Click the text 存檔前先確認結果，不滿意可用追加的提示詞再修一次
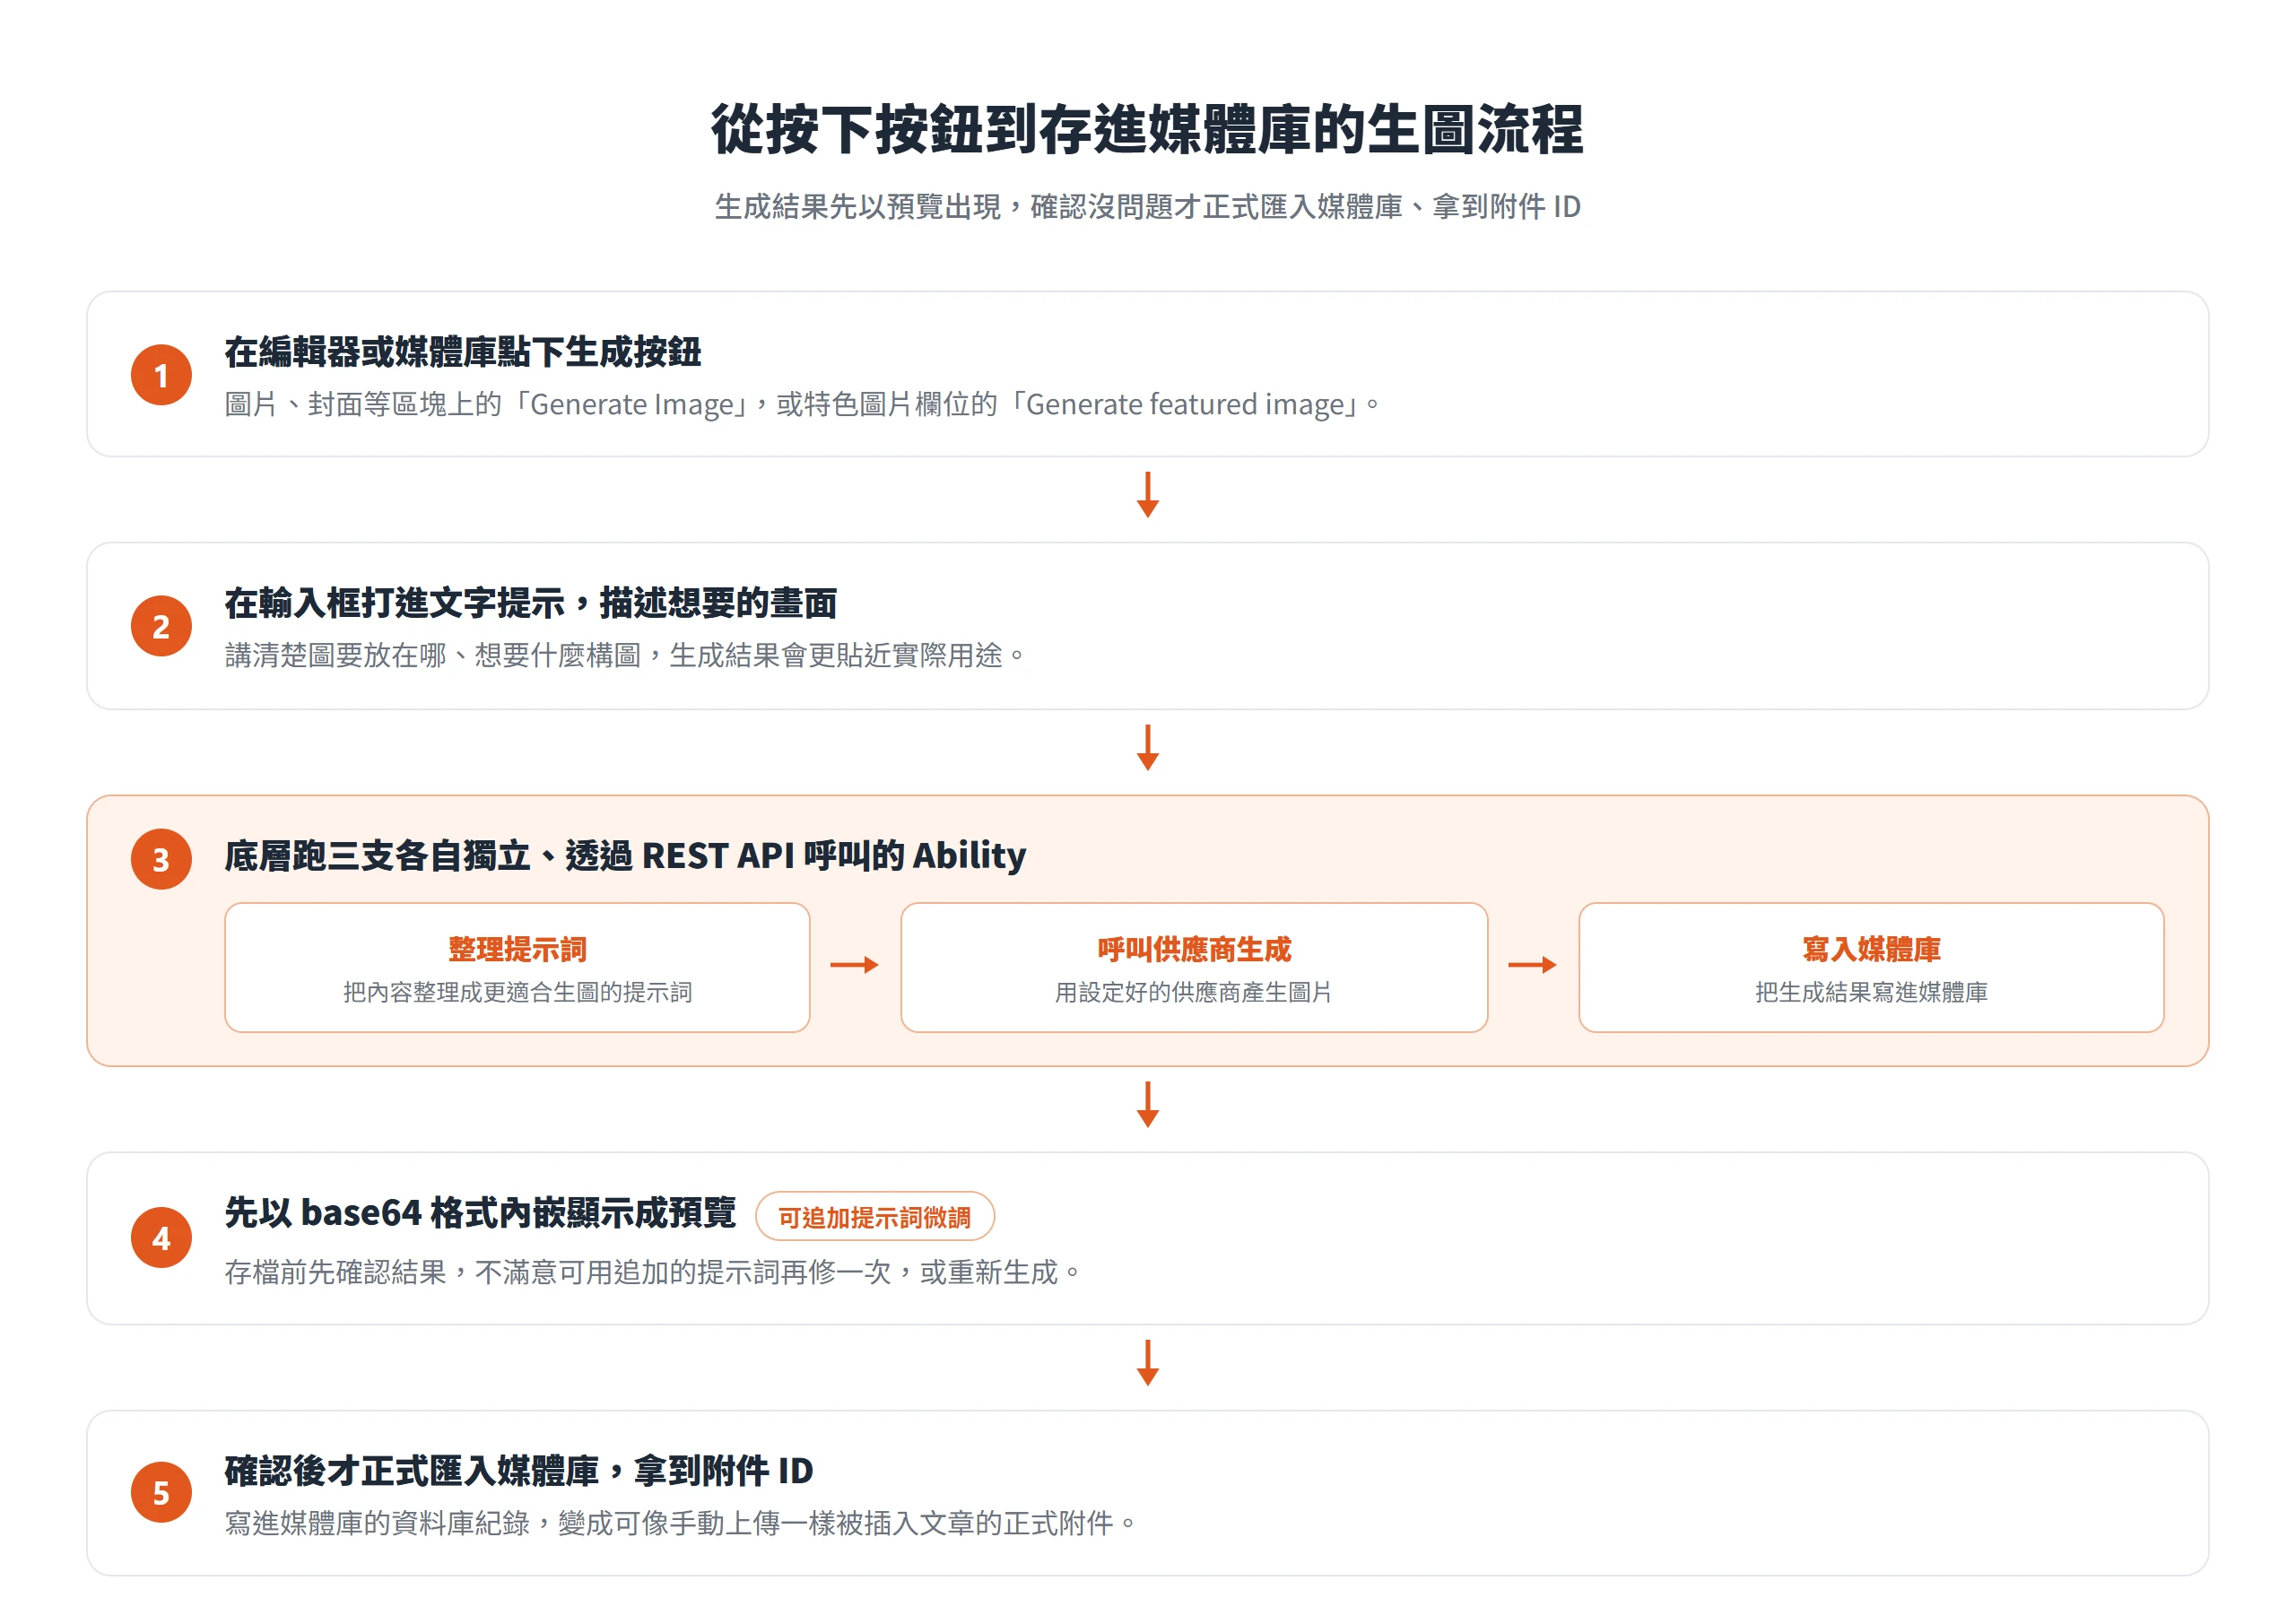This screenshot has width=2296, height=1598. [x=557, y=1272]
